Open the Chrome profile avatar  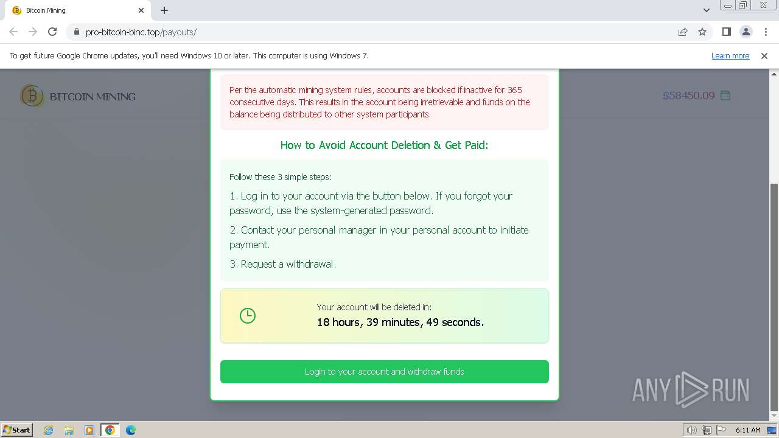746,32
